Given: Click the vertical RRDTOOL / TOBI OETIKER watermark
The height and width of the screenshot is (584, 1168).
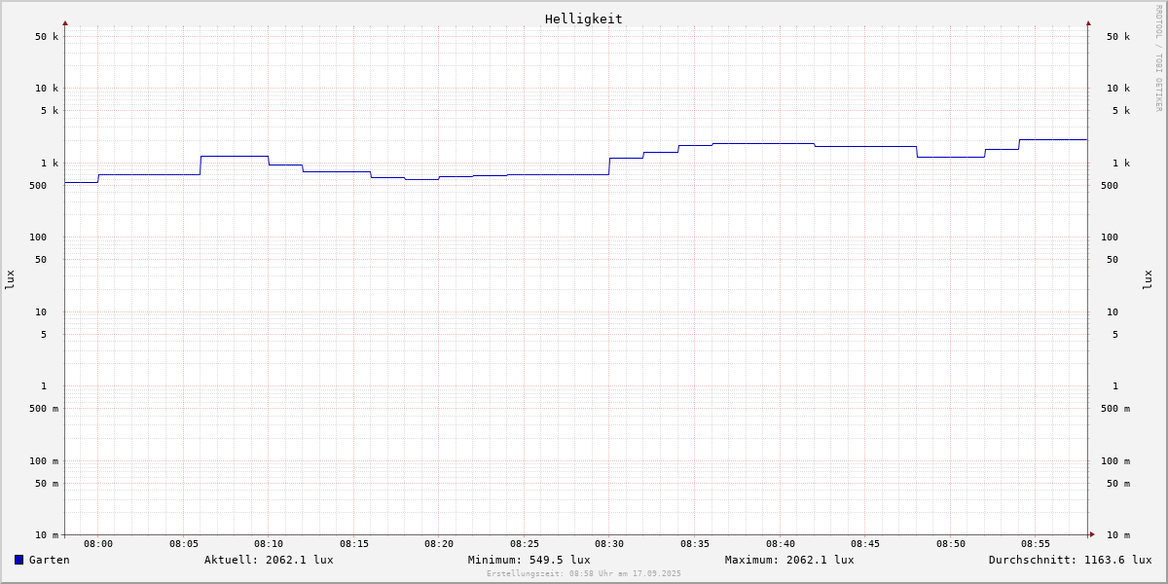Looking at the screenshot, I should [1158, 58].
